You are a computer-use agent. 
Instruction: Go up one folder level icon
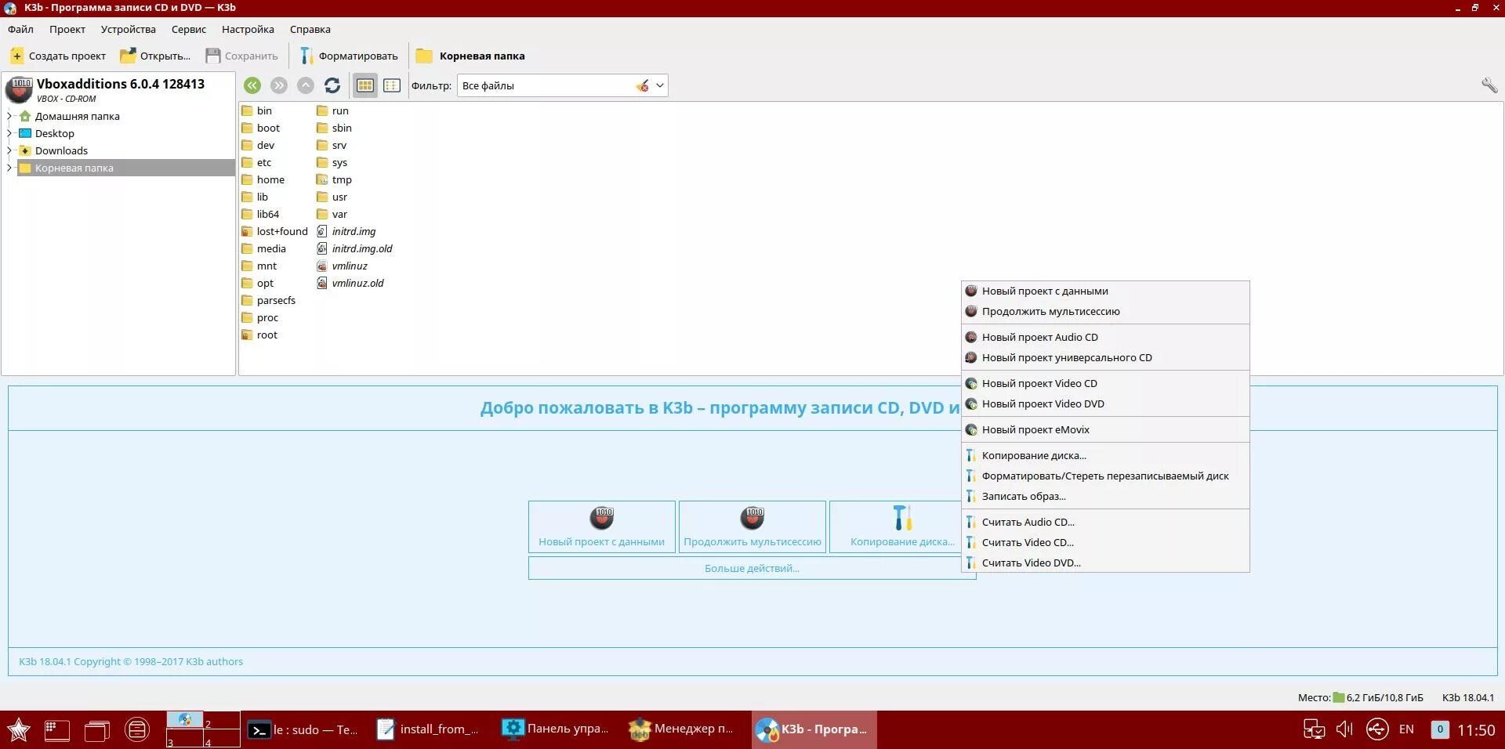point(306,85)
